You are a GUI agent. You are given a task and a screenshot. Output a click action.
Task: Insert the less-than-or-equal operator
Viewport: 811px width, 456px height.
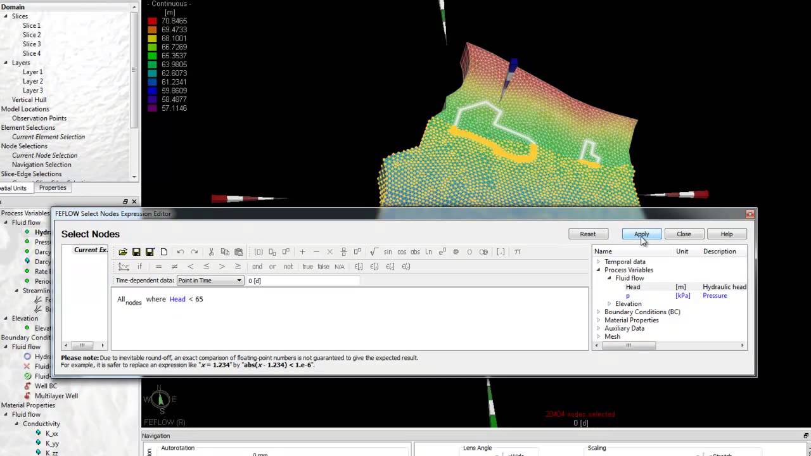point(206,267)
